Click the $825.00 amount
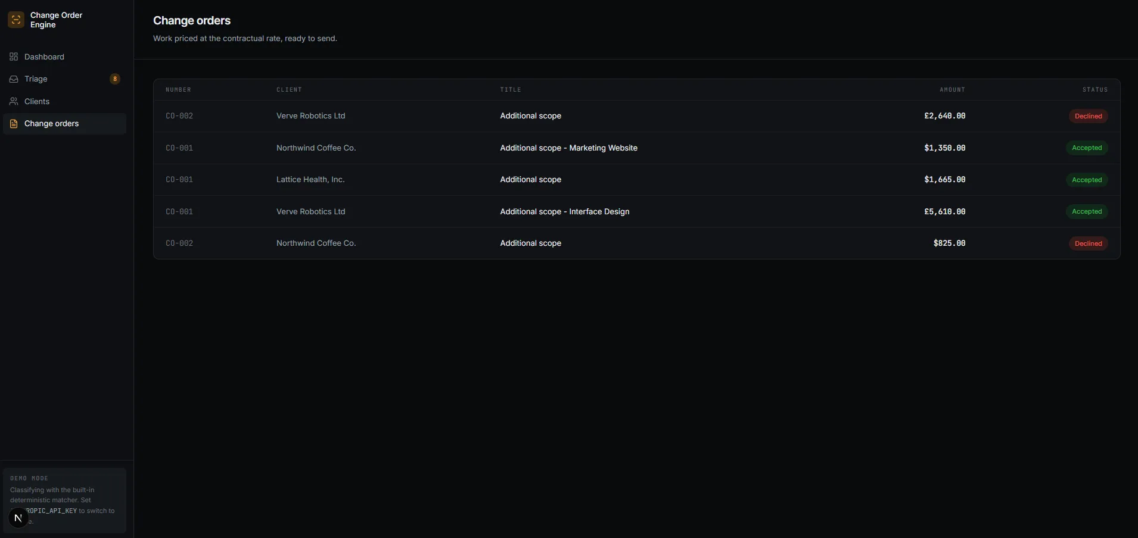Screen dimensions: 1138x538 click(949, 243)
